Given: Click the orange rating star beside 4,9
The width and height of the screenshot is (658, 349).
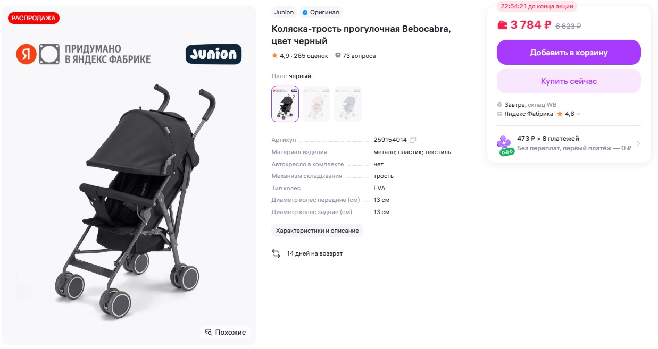Looking at the screenshot, I should [x=274, y=56].
